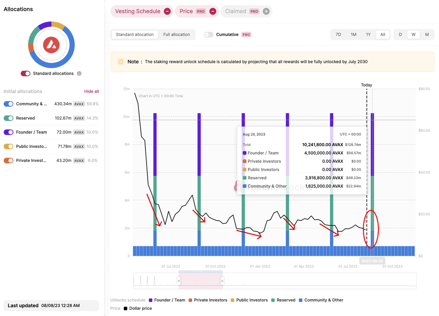Screen dimensions: 439x316
Task: Switch the range to All
Action: point(383,35)
